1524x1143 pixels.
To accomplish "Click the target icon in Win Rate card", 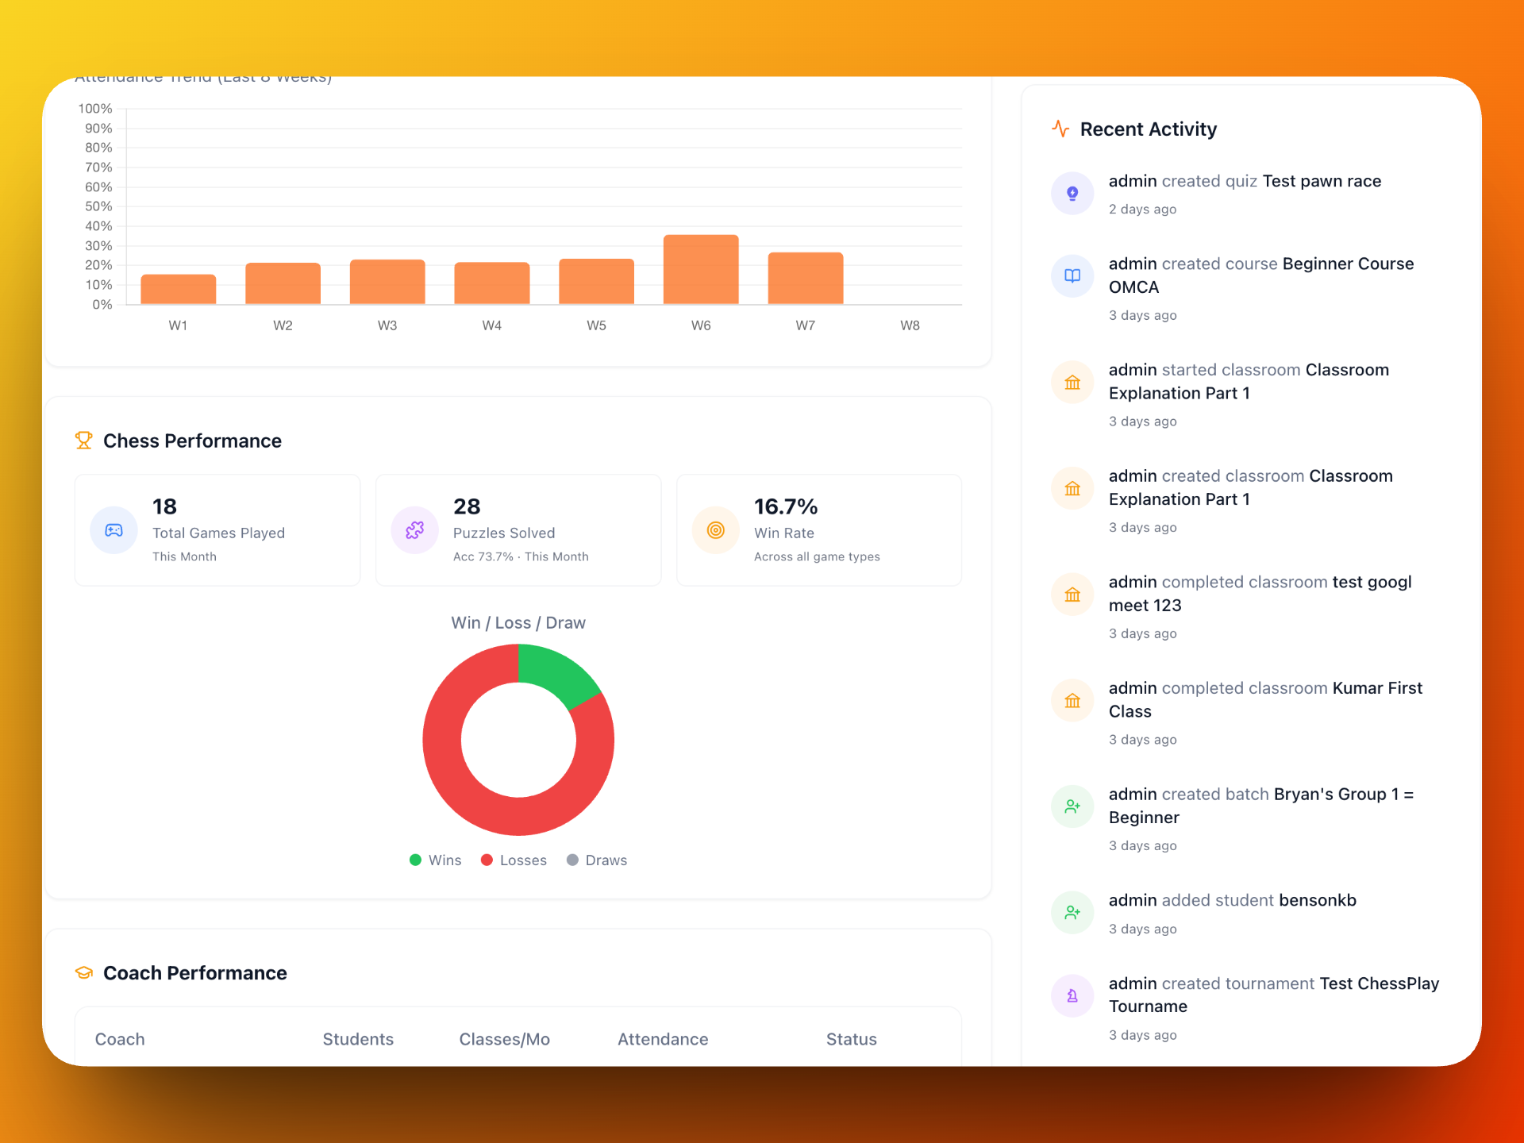I will tap(716, 530).
